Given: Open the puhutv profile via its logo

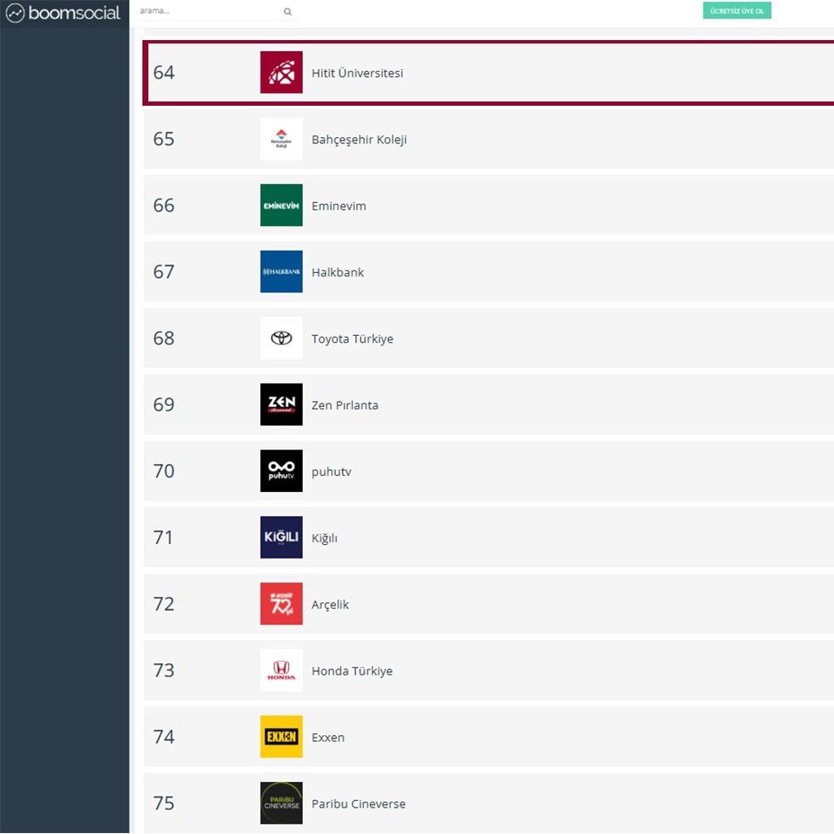Looking at the screenshot, I should 281,472.
